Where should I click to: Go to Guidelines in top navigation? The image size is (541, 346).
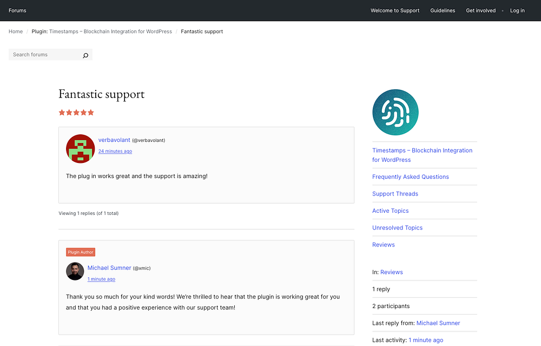pos(443,10)
